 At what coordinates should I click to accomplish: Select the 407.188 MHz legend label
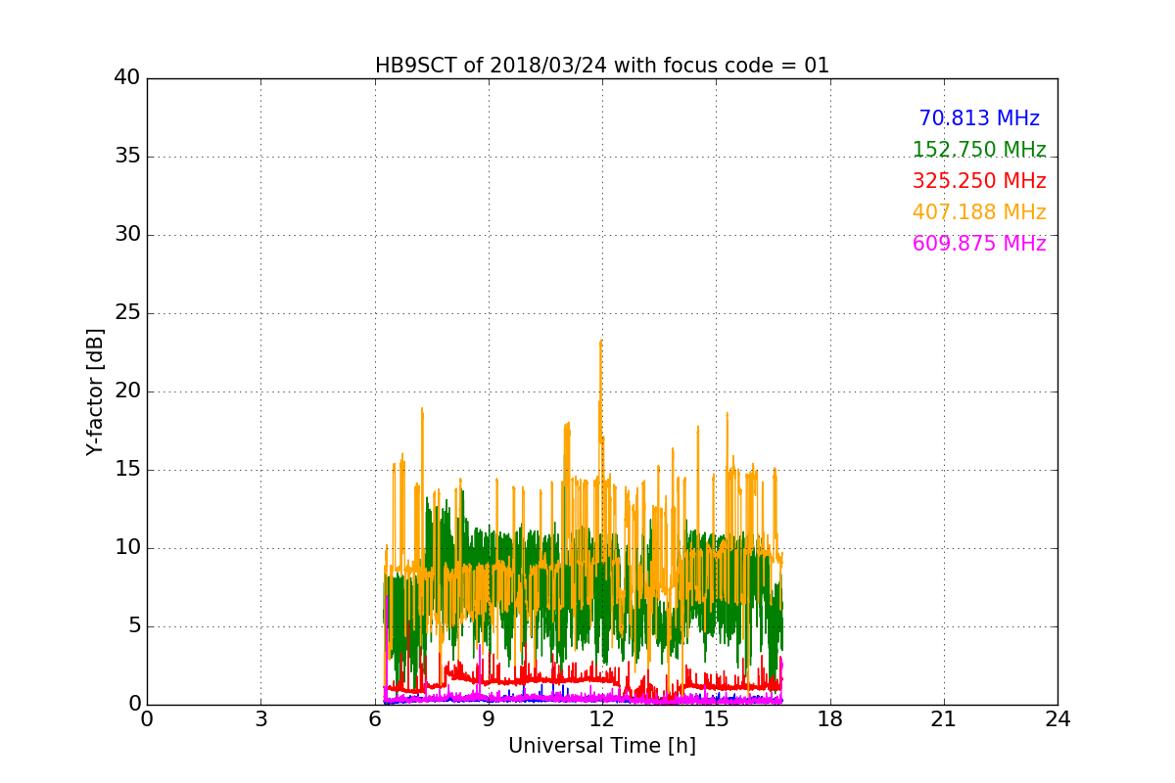(x=979, y=212)
